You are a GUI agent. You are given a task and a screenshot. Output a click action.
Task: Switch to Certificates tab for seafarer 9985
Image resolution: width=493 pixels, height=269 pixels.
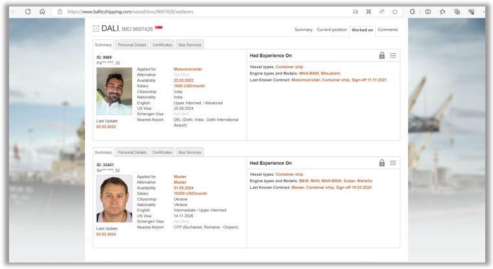point(162,45)
